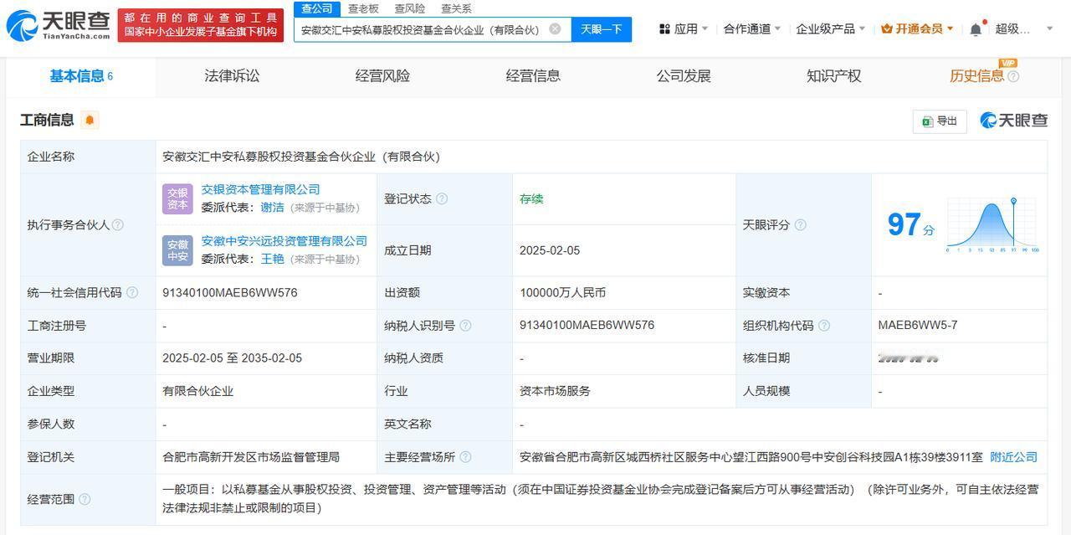Open 交银资本管理有限公司 company link

coord(260,189)
